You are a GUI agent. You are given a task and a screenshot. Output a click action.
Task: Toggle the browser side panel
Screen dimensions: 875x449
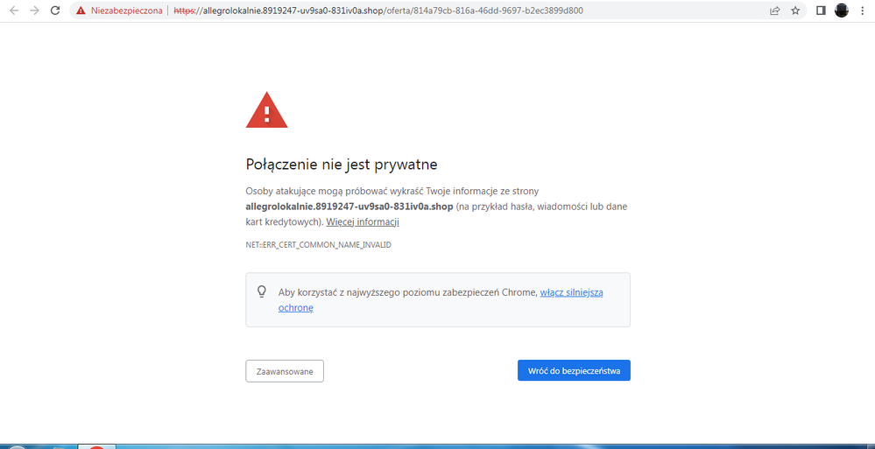coord(821,11)
